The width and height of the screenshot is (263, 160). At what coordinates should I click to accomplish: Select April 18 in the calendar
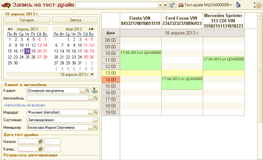(x=28, y=51)
